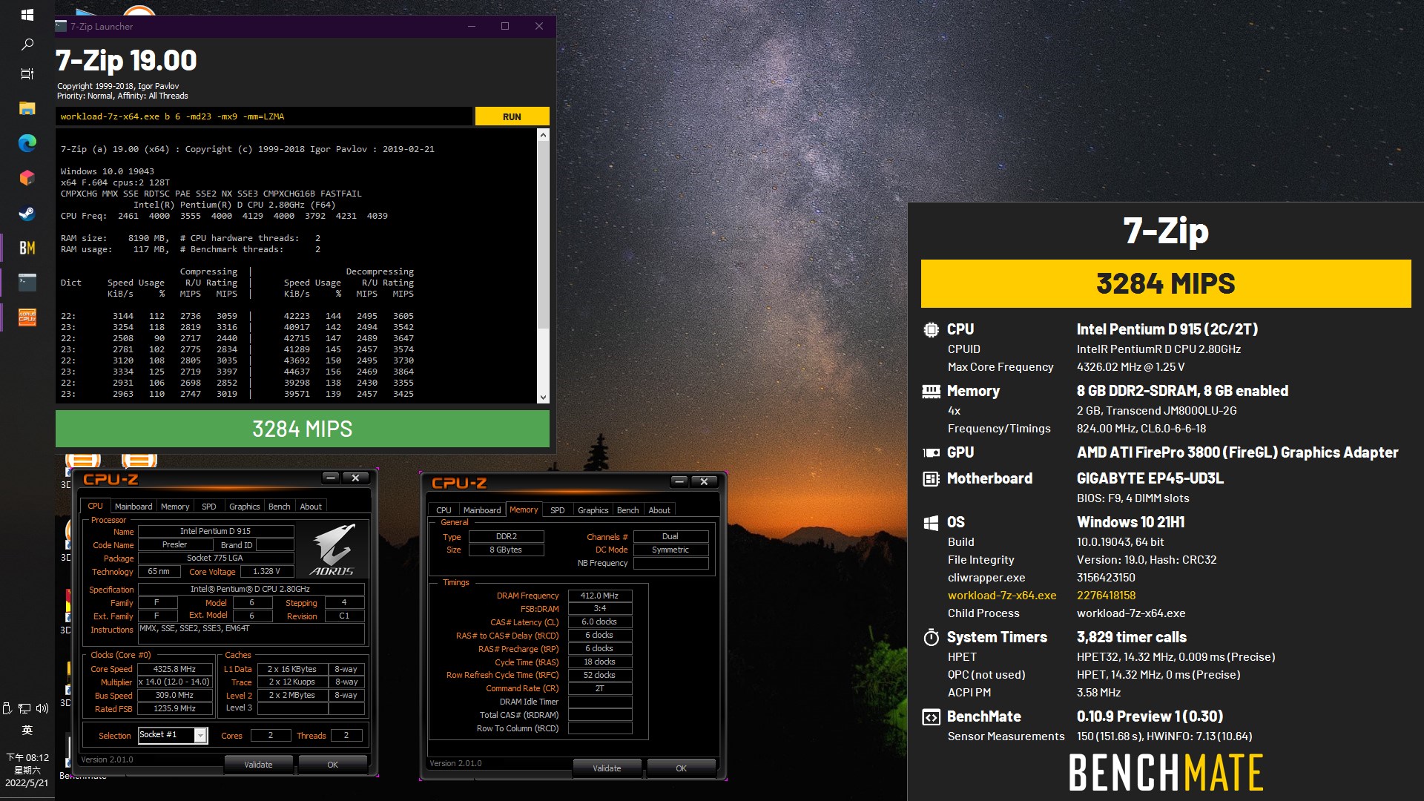This screenshot has height=801, width=1424.
Task: Open the taskbar clock showing 08:12
Action: [27, 770]
